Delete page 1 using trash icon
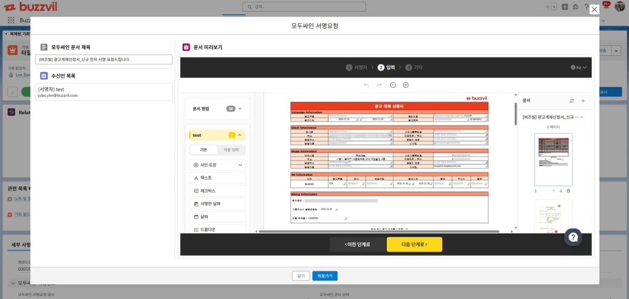 tap(568, 191)
